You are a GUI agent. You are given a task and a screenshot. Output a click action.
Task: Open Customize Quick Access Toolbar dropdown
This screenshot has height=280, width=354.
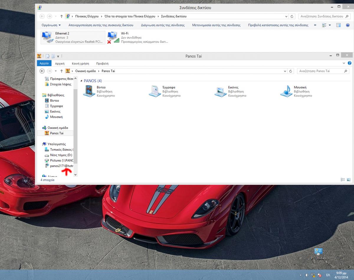coord(58,56)
